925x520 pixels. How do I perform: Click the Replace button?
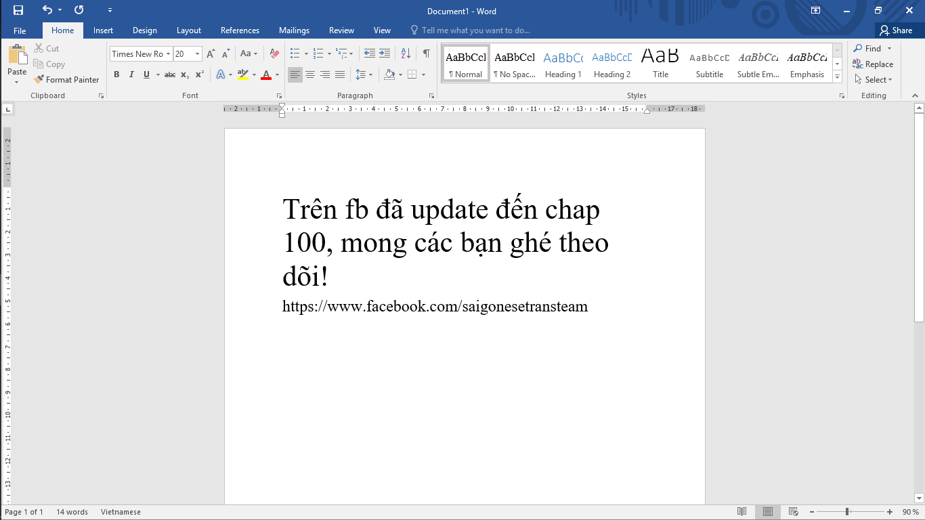873,64
